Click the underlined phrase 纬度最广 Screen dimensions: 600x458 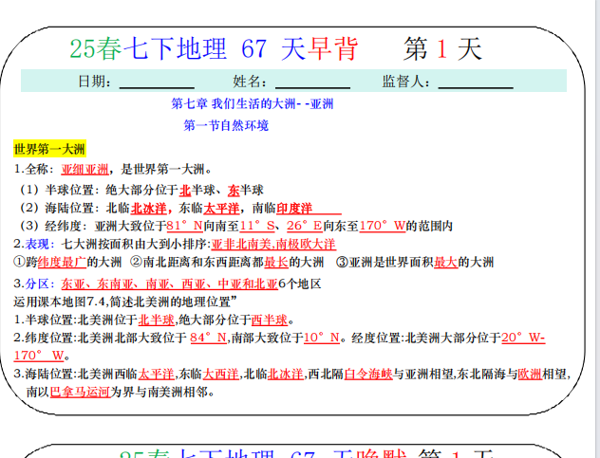click(63, 262)
